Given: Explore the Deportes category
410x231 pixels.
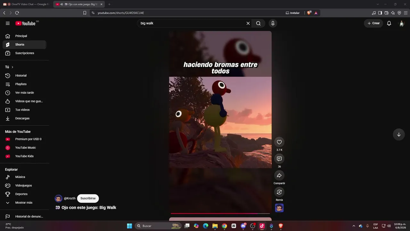Looking at the screenshot, I should [x=24, y=194].
